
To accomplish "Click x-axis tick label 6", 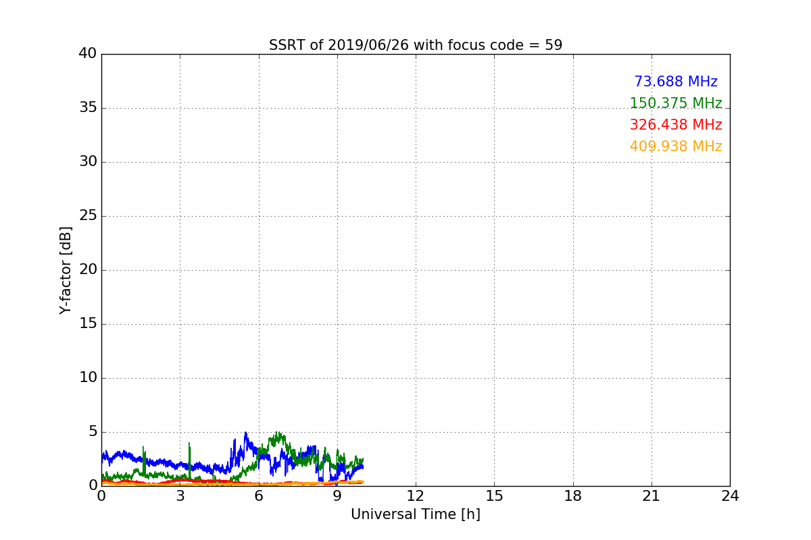I will (x=259, y=496).
